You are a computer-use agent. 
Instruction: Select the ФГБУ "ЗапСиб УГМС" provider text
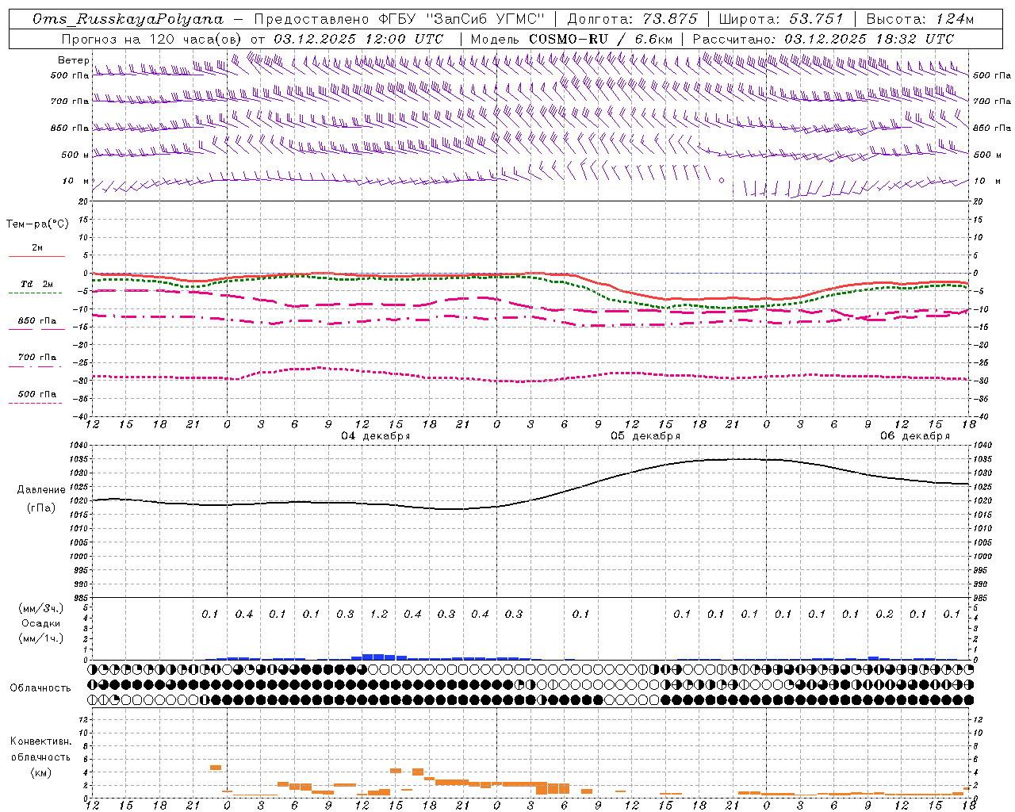coord(464,19)
